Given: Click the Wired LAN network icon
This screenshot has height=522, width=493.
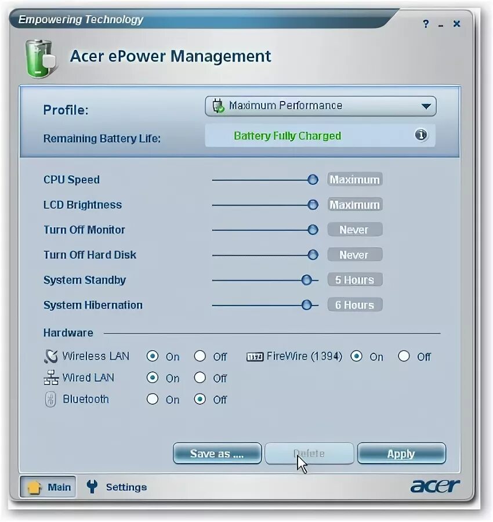Looking at the screenshot, I should [50, 378].
